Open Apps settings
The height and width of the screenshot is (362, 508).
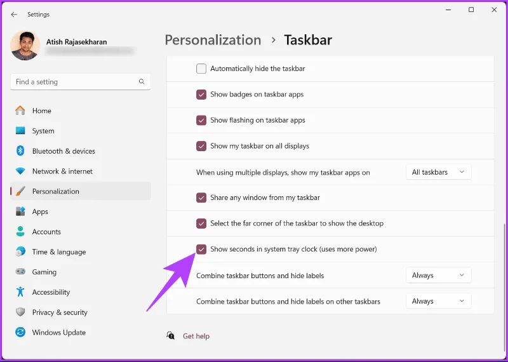tap(81, 211)
